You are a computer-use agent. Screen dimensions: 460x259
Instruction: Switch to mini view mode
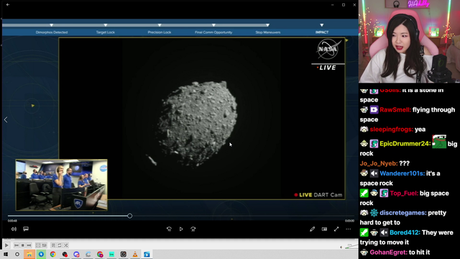tap(324, 229)
